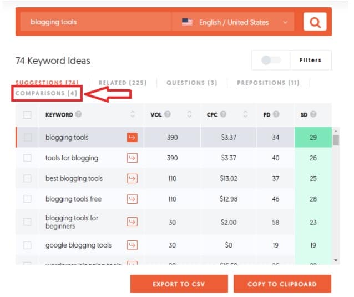Click the scrollbar down arrow
The width and height of the screenshot is (354, 297).
tap(336, 260)
